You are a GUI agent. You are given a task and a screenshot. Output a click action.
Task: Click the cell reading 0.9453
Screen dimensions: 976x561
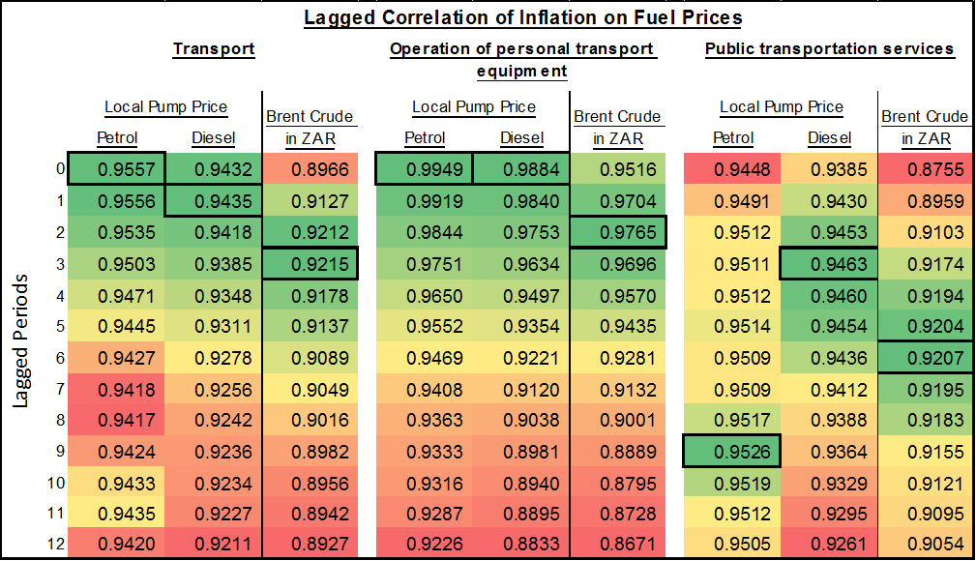coord(829,232)
